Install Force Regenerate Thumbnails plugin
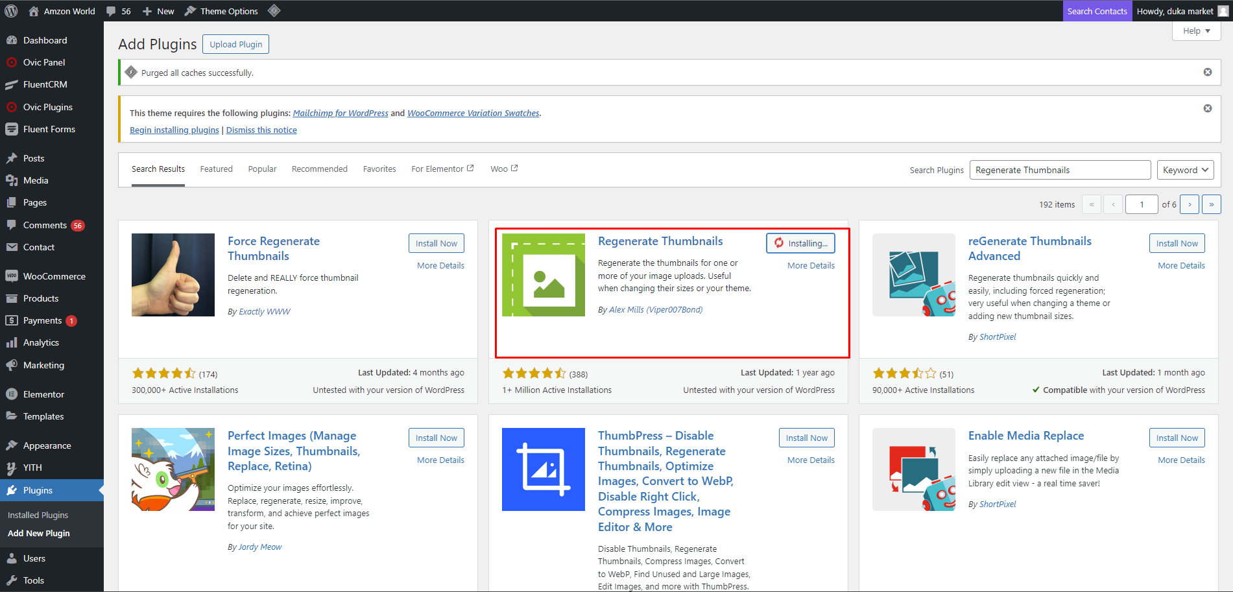Image resolution: width=1233 pixels, height=592 pixels. (x=437, y=243)
